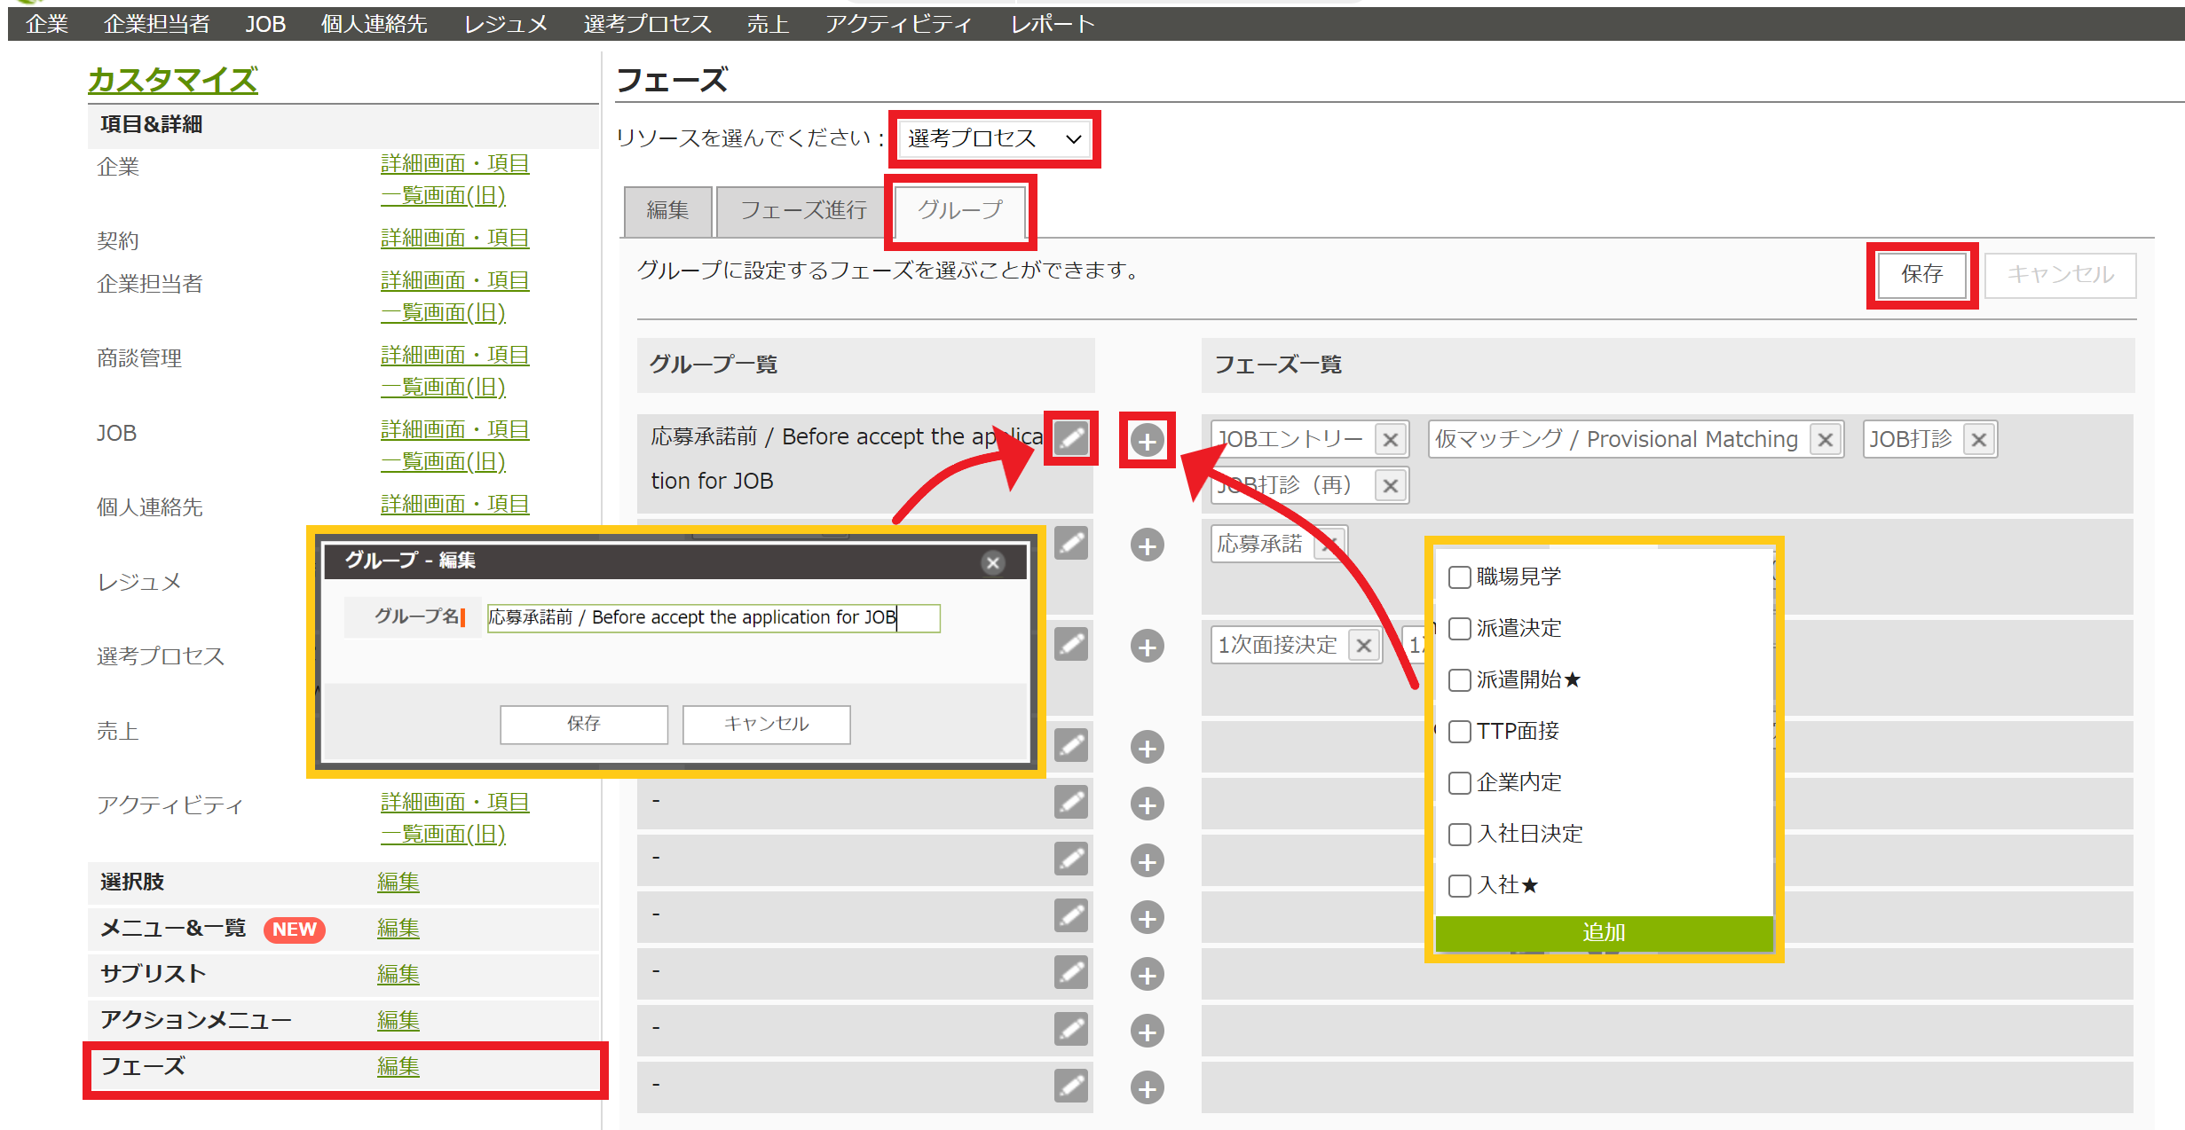2185x1130 pixels.
Task: Click キャンセル button at top right
Action: [x=2060, y=275]
